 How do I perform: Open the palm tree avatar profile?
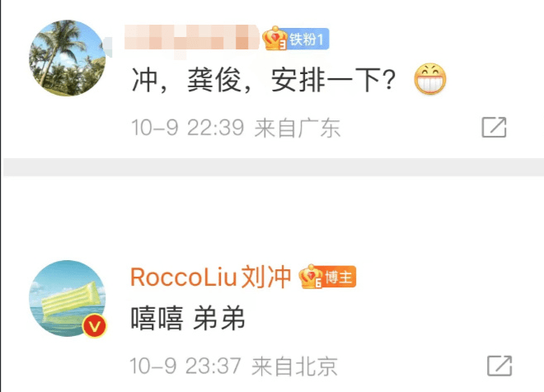pos(68,58)
